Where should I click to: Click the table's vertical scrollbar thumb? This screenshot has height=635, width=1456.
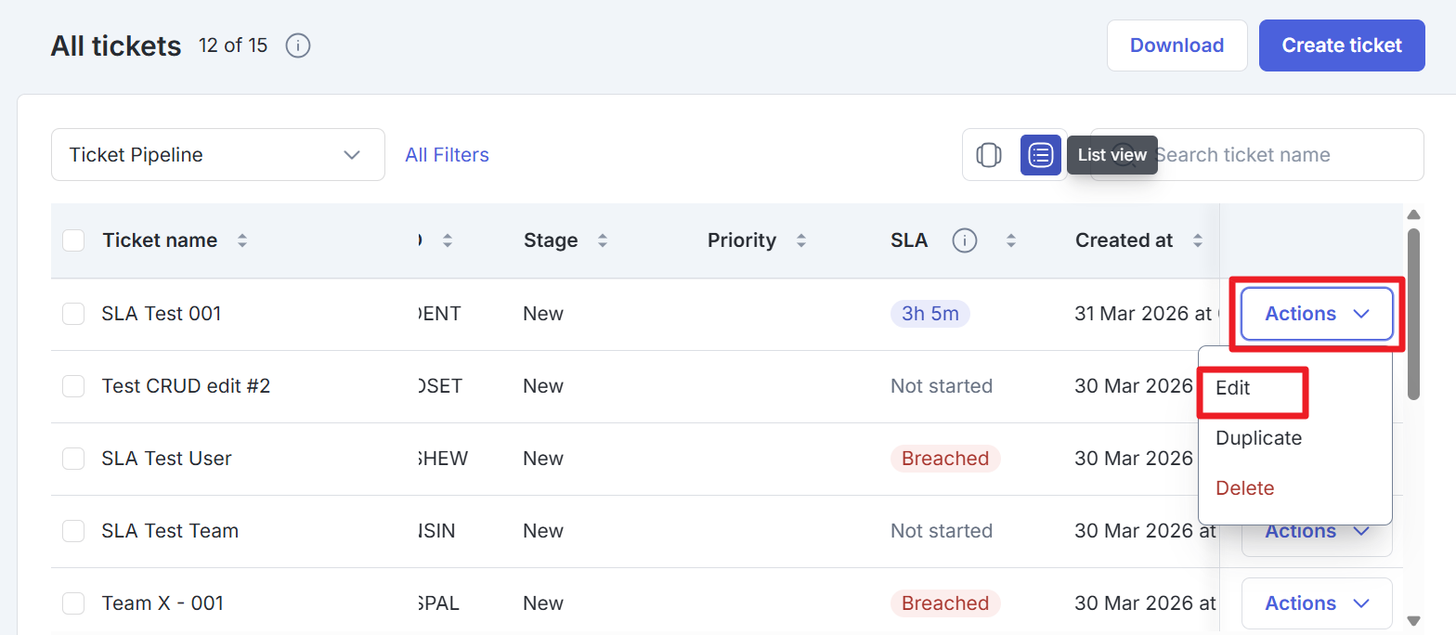click(x=1413, y=314)
